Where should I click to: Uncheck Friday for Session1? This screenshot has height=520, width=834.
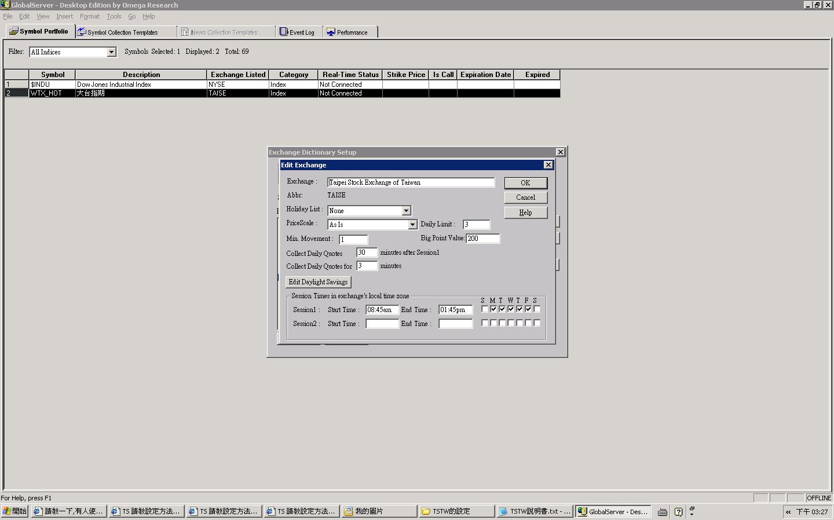coord(528,309)
